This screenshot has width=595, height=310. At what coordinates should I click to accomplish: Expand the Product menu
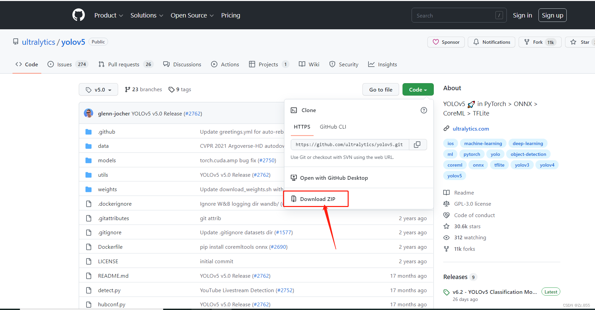coord(109,15)
